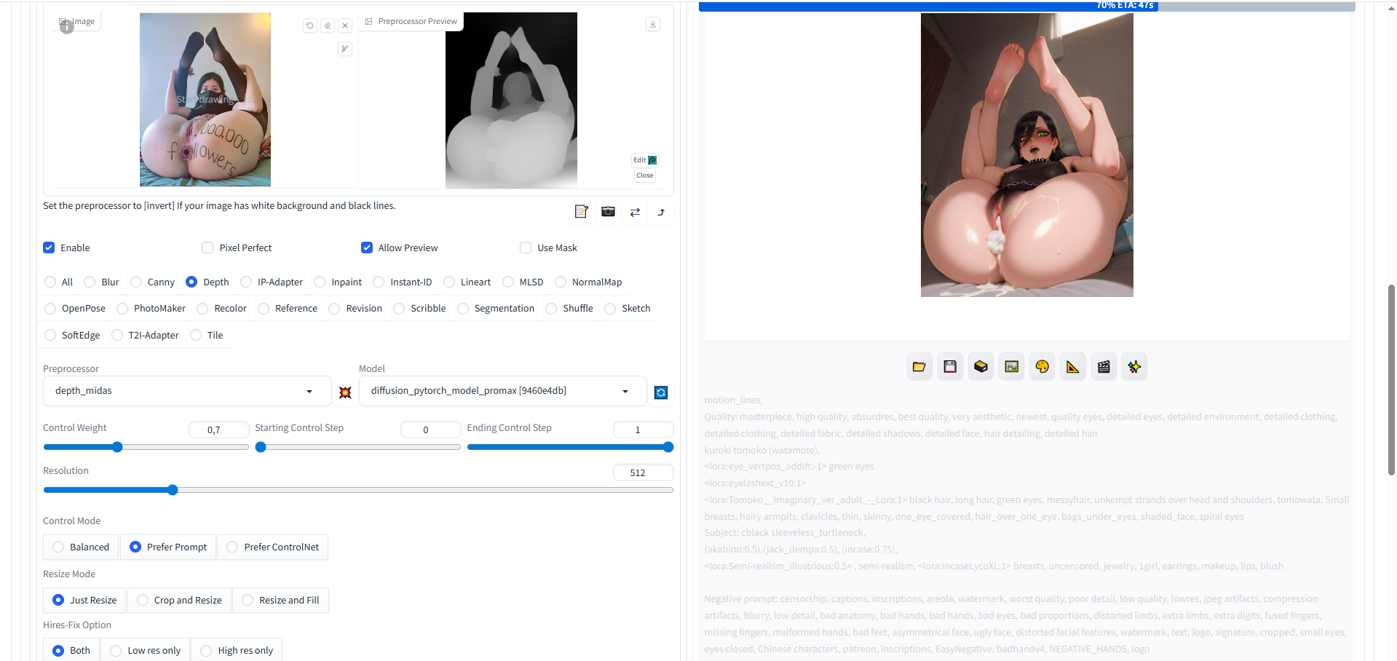Toggle the Allow Preview checkbox
This screenshot has height=661, width=1397.
367,248
